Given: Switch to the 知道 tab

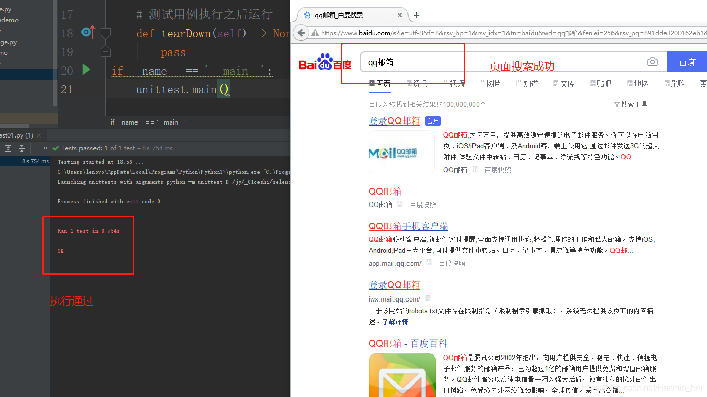Looking at the screenshot, I should tap(527, 84).
